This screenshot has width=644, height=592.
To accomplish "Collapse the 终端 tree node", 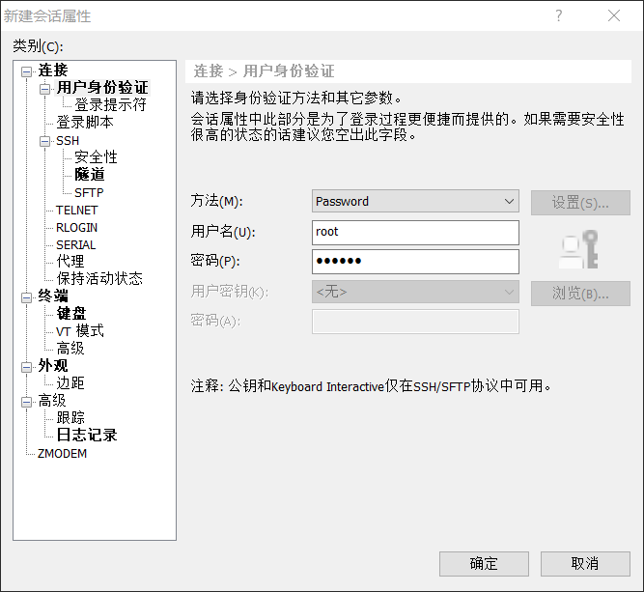I will click(x=27, y=297).
